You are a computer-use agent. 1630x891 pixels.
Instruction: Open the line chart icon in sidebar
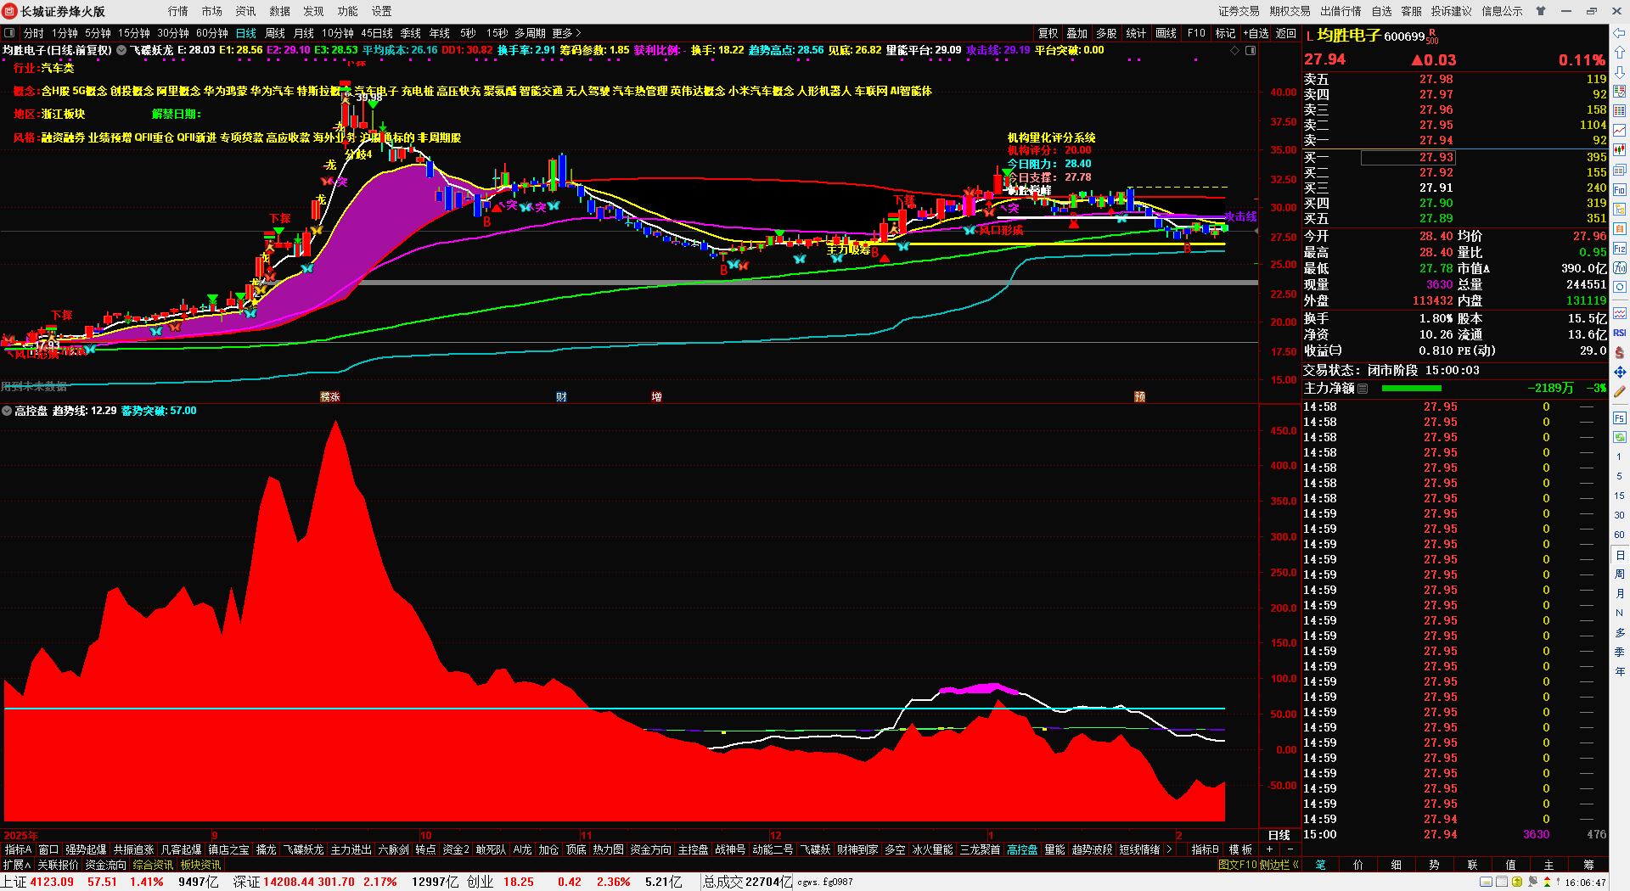click(1620, 131)
